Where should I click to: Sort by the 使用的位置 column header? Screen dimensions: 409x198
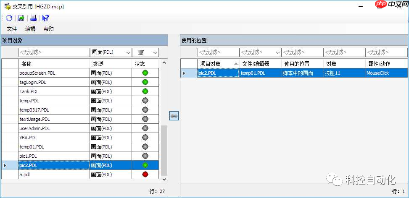coord(303,64)
